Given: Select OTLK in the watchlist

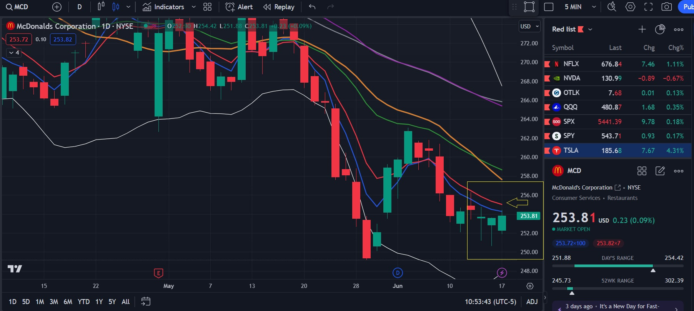Looking at the screenshot, I should click(617, 93).
